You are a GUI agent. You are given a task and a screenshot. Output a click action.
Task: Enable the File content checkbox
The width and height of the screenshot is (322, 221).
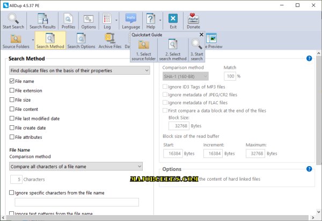[x=12, y=109]
